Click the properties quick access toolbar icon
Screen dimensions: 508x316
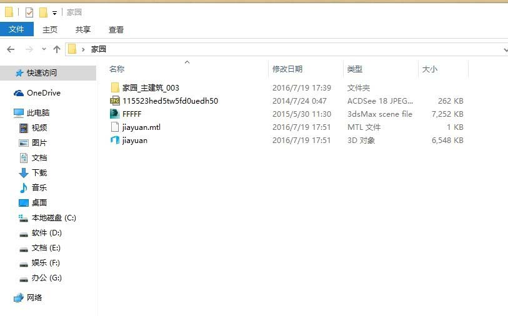(29, 12)
